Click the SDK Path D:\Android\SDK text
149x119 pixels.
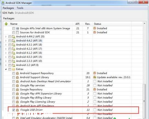tap(24, 13)
